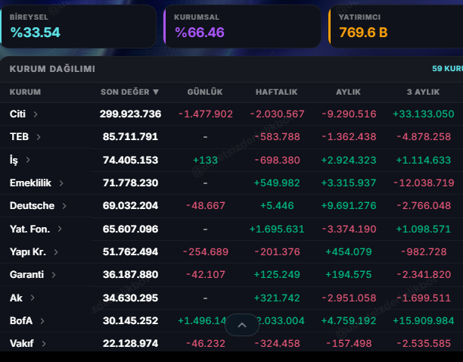Select the Emeklilik institution name
This screenshot has height=362, width=463.
tap(30, 183)
